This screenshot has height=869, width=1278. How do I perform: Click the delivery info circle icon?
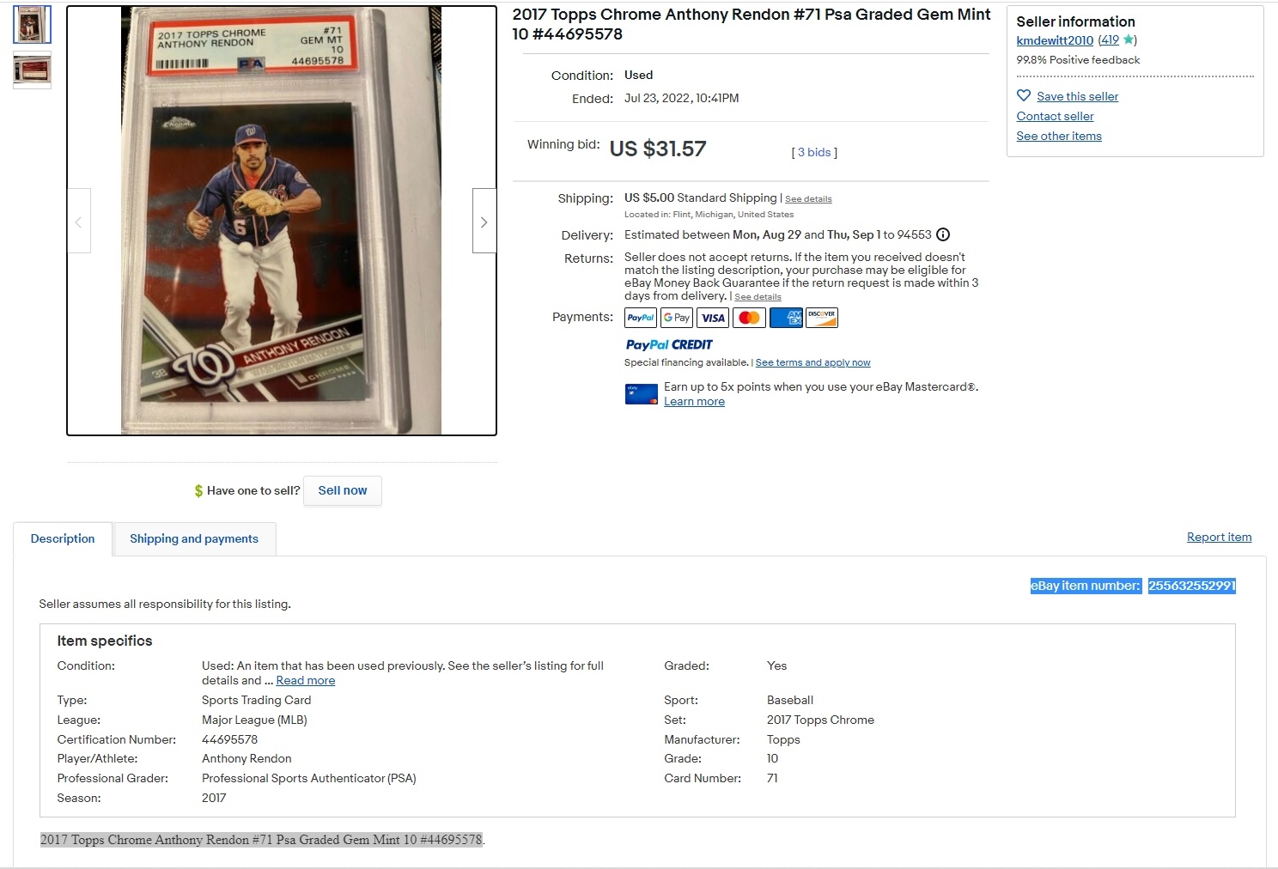[x=943, y=234]
